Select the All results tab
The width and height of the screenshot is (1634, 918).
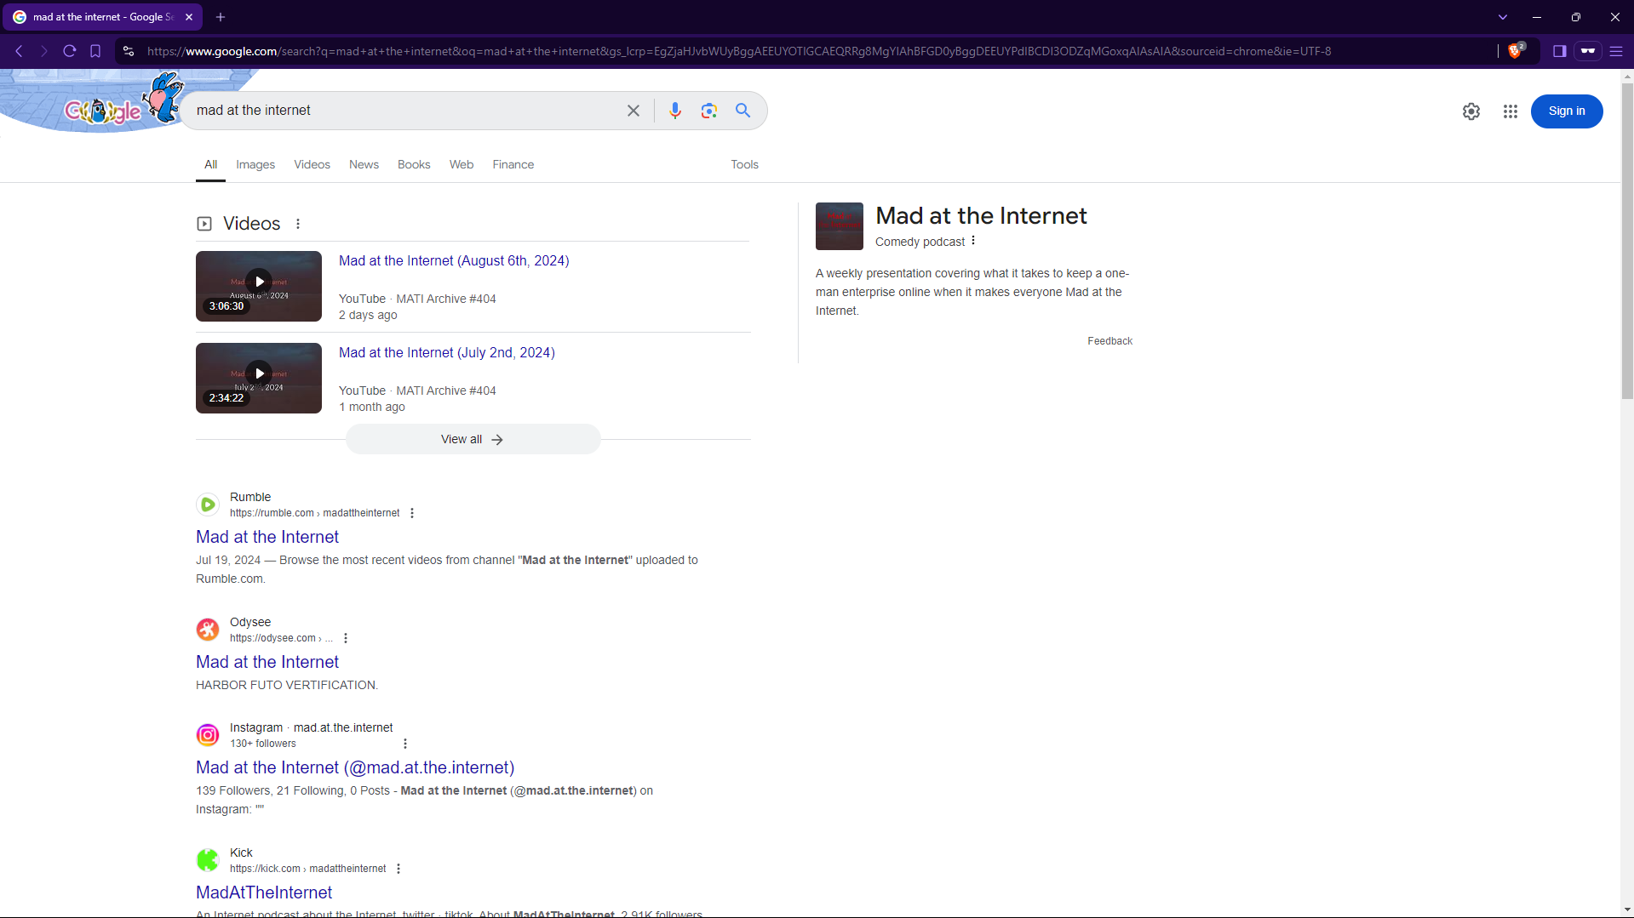pyautogui.click(x=210, y=164)
